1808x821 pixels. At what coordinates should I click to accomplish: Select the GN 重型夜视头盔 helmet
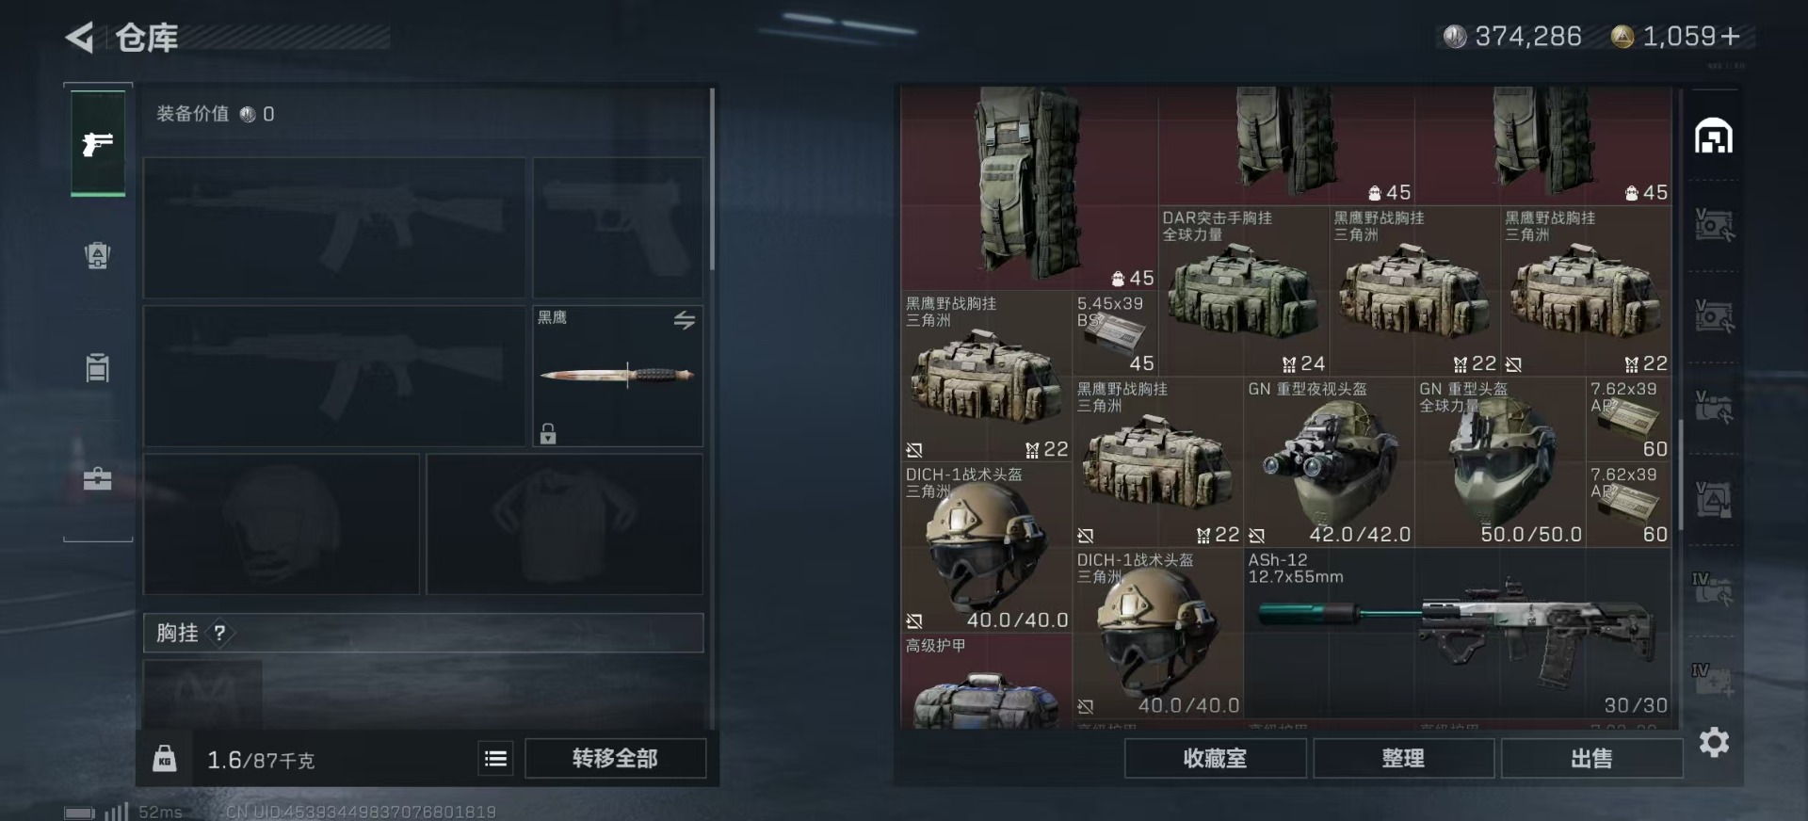click(x=1329, y=462)
